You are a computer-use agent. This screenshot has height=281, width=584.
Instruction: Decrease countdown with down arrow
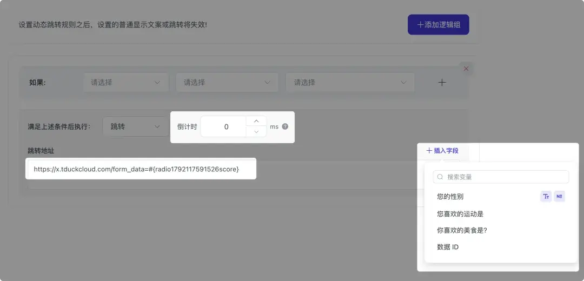256,132
